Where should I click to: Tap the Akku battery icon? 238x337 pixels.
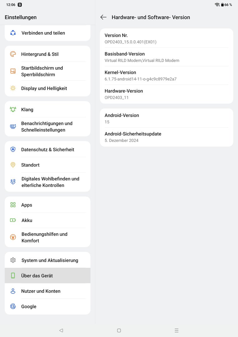[13, 220]
